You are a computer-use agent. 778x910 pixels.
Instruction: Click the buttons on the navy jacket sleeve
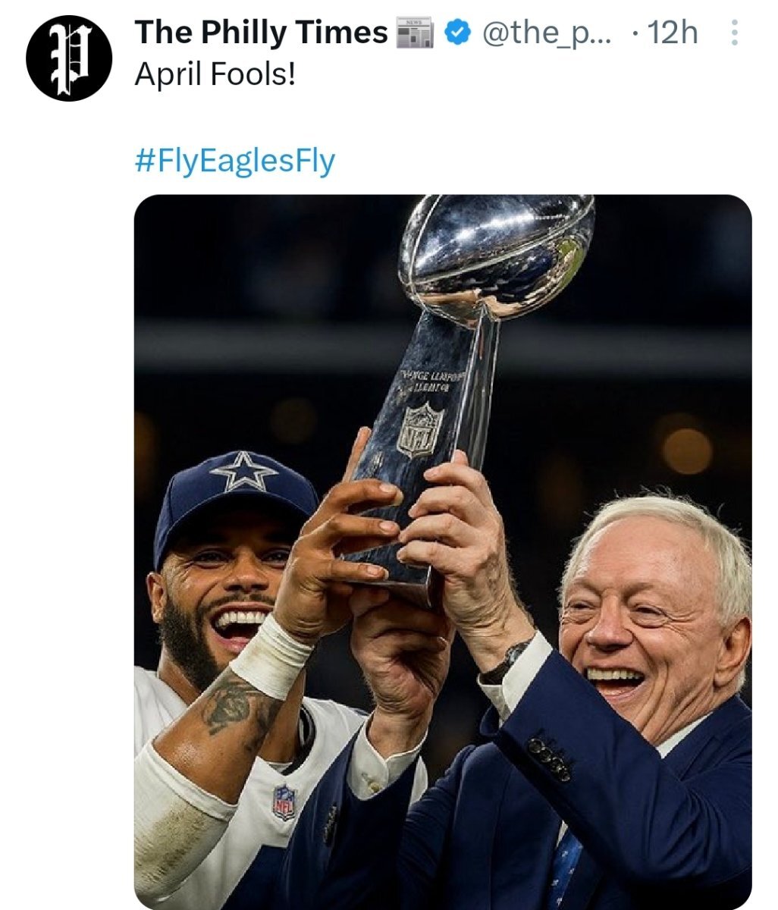click(x=550, y=757)
